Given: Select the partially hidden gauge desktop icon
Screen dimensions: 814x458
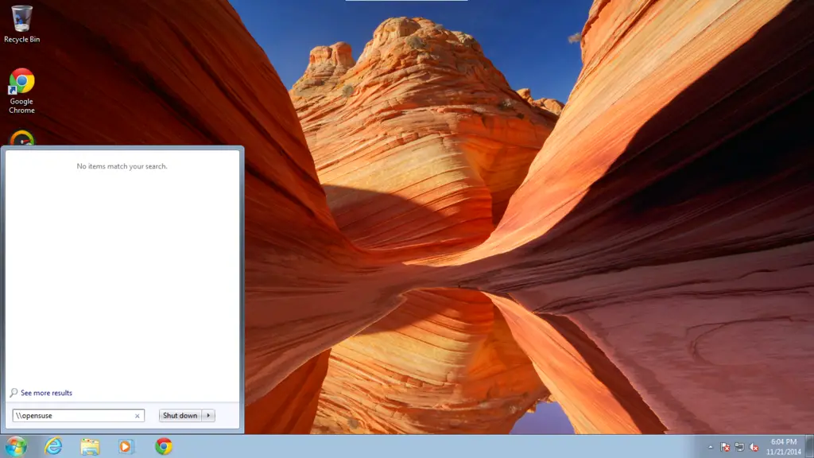Looking at the screenshot, I should tap(21, 138).
